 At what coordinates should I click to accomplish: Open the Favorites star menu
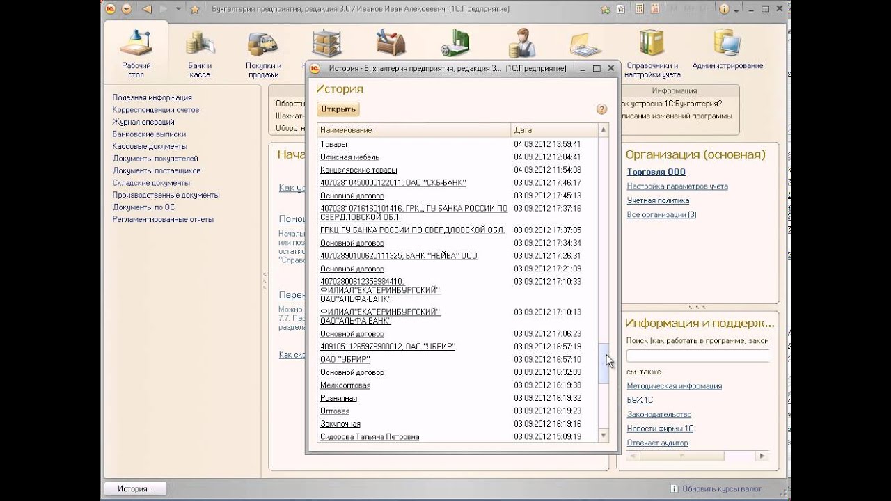tap(195, 9)
